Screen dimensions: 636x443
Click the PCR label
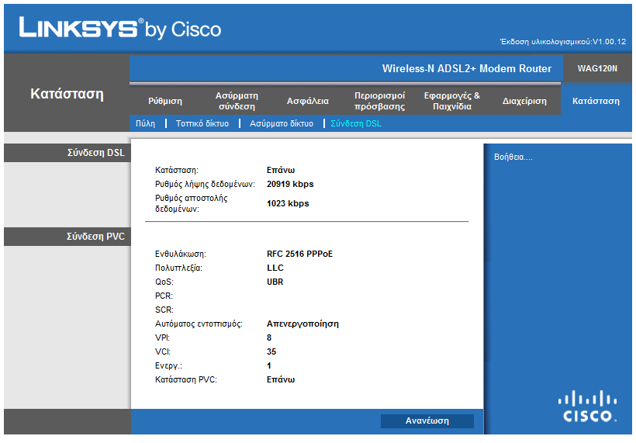(x=164, y=296)
